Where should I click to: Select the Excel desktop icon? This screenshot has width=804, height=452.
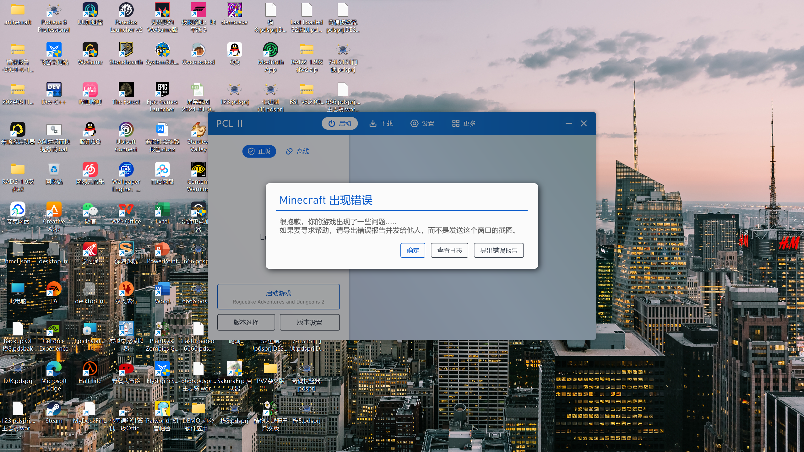pos(162,213)
